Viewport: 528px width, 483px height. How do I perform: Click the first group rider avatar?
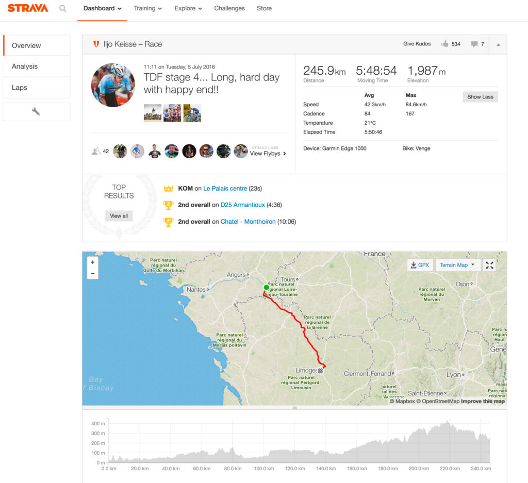[x=120, y=151]
